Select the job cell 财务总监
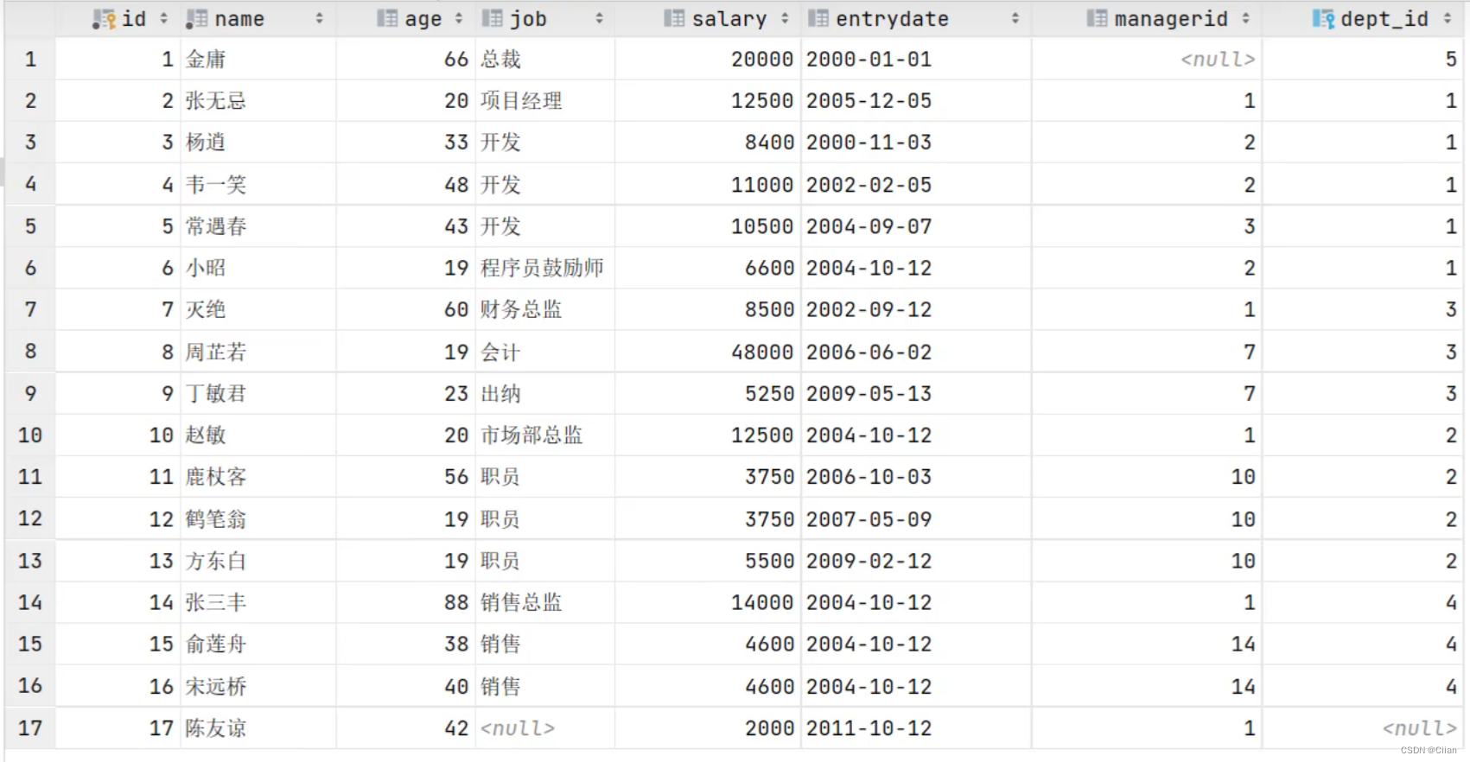1470x762 pixels. click(544, 309)
